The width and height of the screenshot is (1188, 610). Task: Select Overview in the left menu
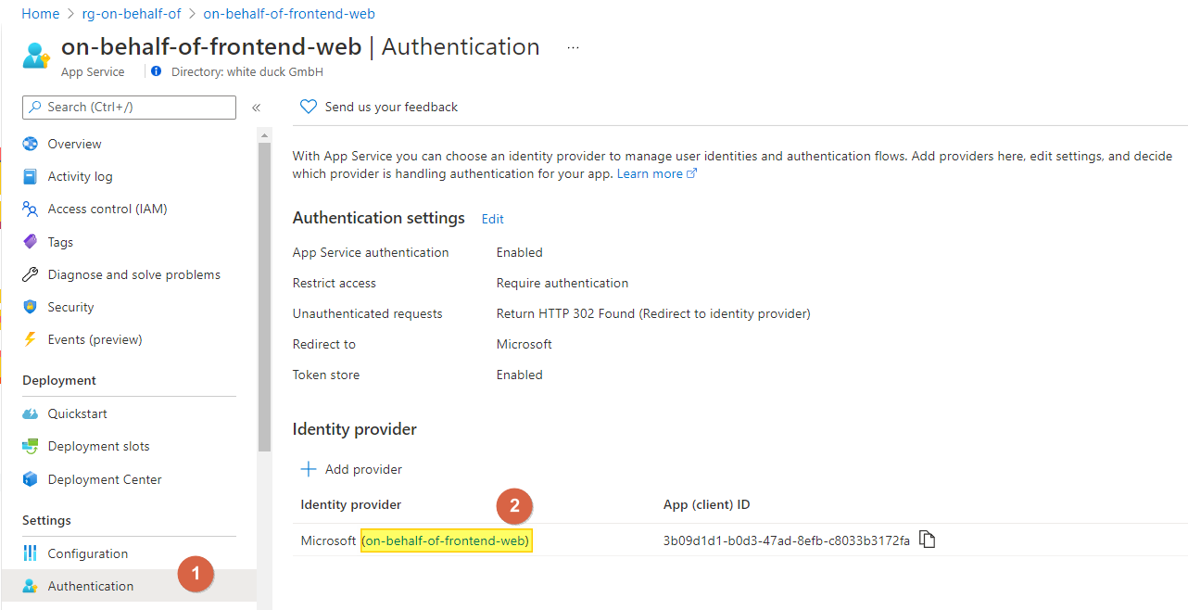click(75, 144)
